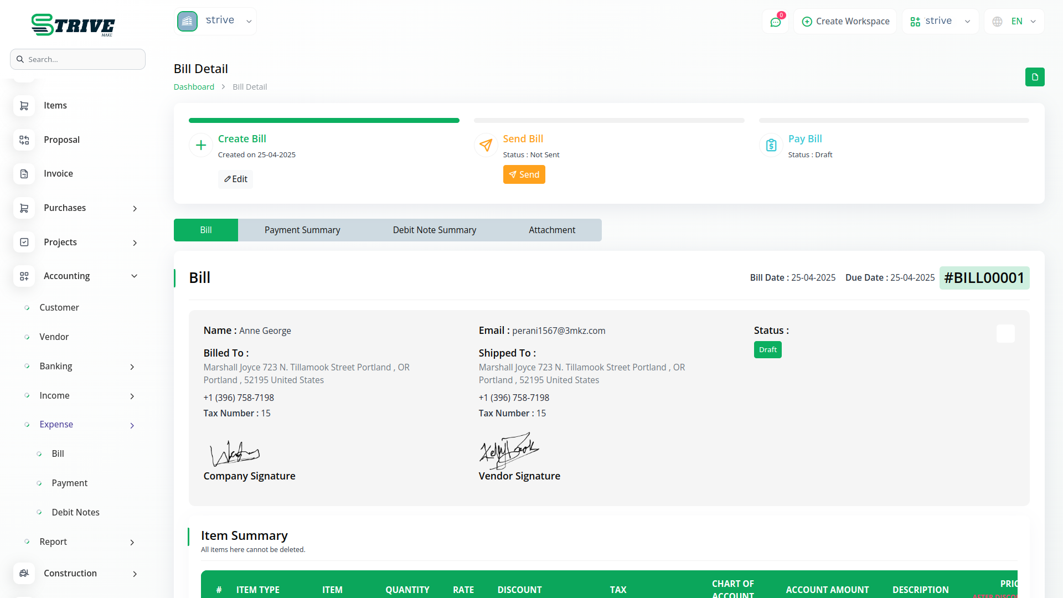Switch to the Payment Summary tab
Image resolution: width=1063 pixels, height=598 pixels.
302,230
